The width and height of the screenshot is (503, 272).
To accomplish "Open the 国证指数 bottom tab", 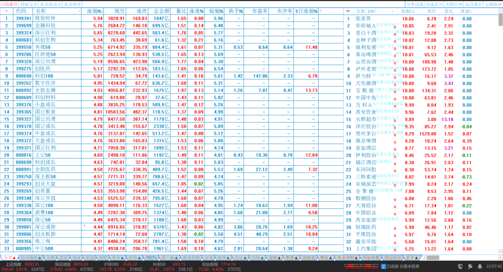I will [371, 258].
